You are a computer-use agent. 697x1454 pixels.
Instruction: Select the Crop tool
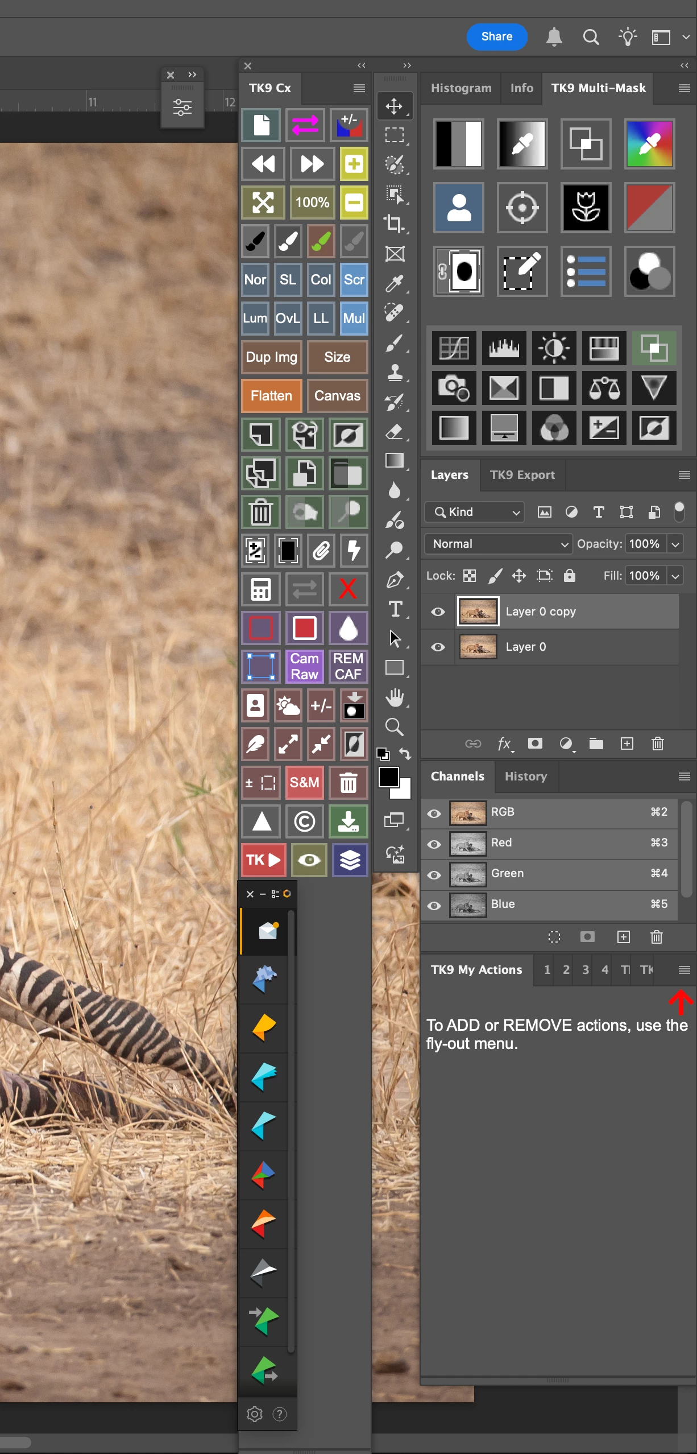click(394, 223)
